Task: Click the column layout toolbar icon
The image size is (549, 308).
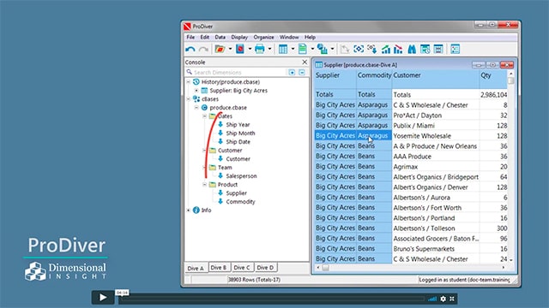Action: [x=438, y=50]
